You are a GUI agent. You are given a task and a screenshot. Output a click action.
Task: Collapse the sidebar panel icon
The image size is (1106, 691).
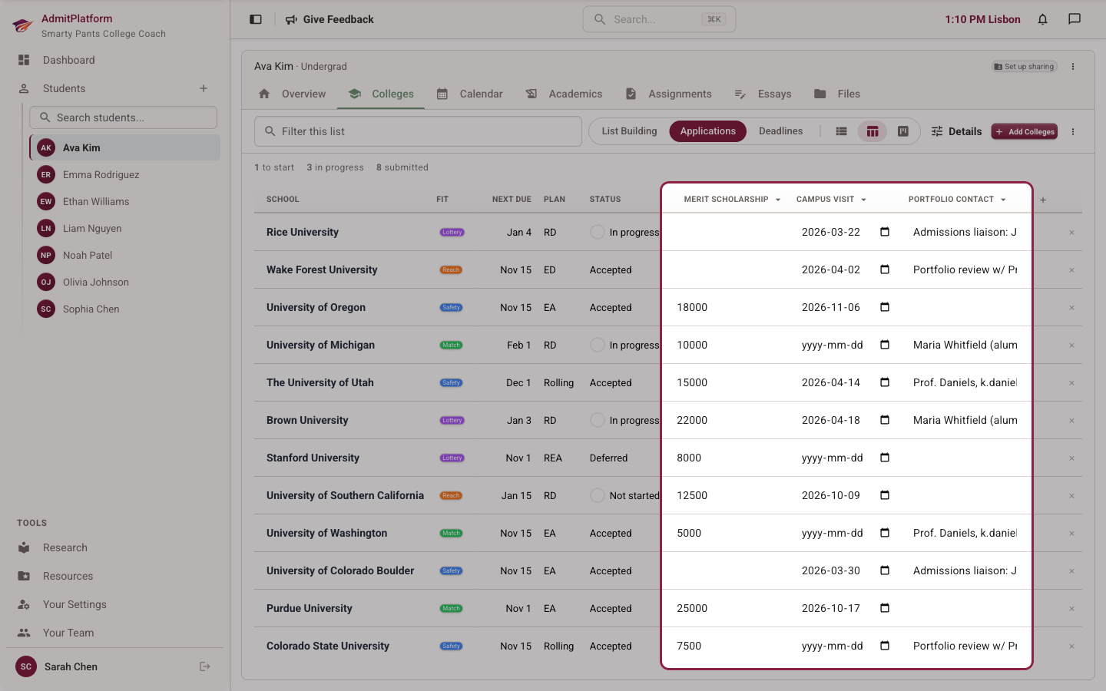(256, 19)
